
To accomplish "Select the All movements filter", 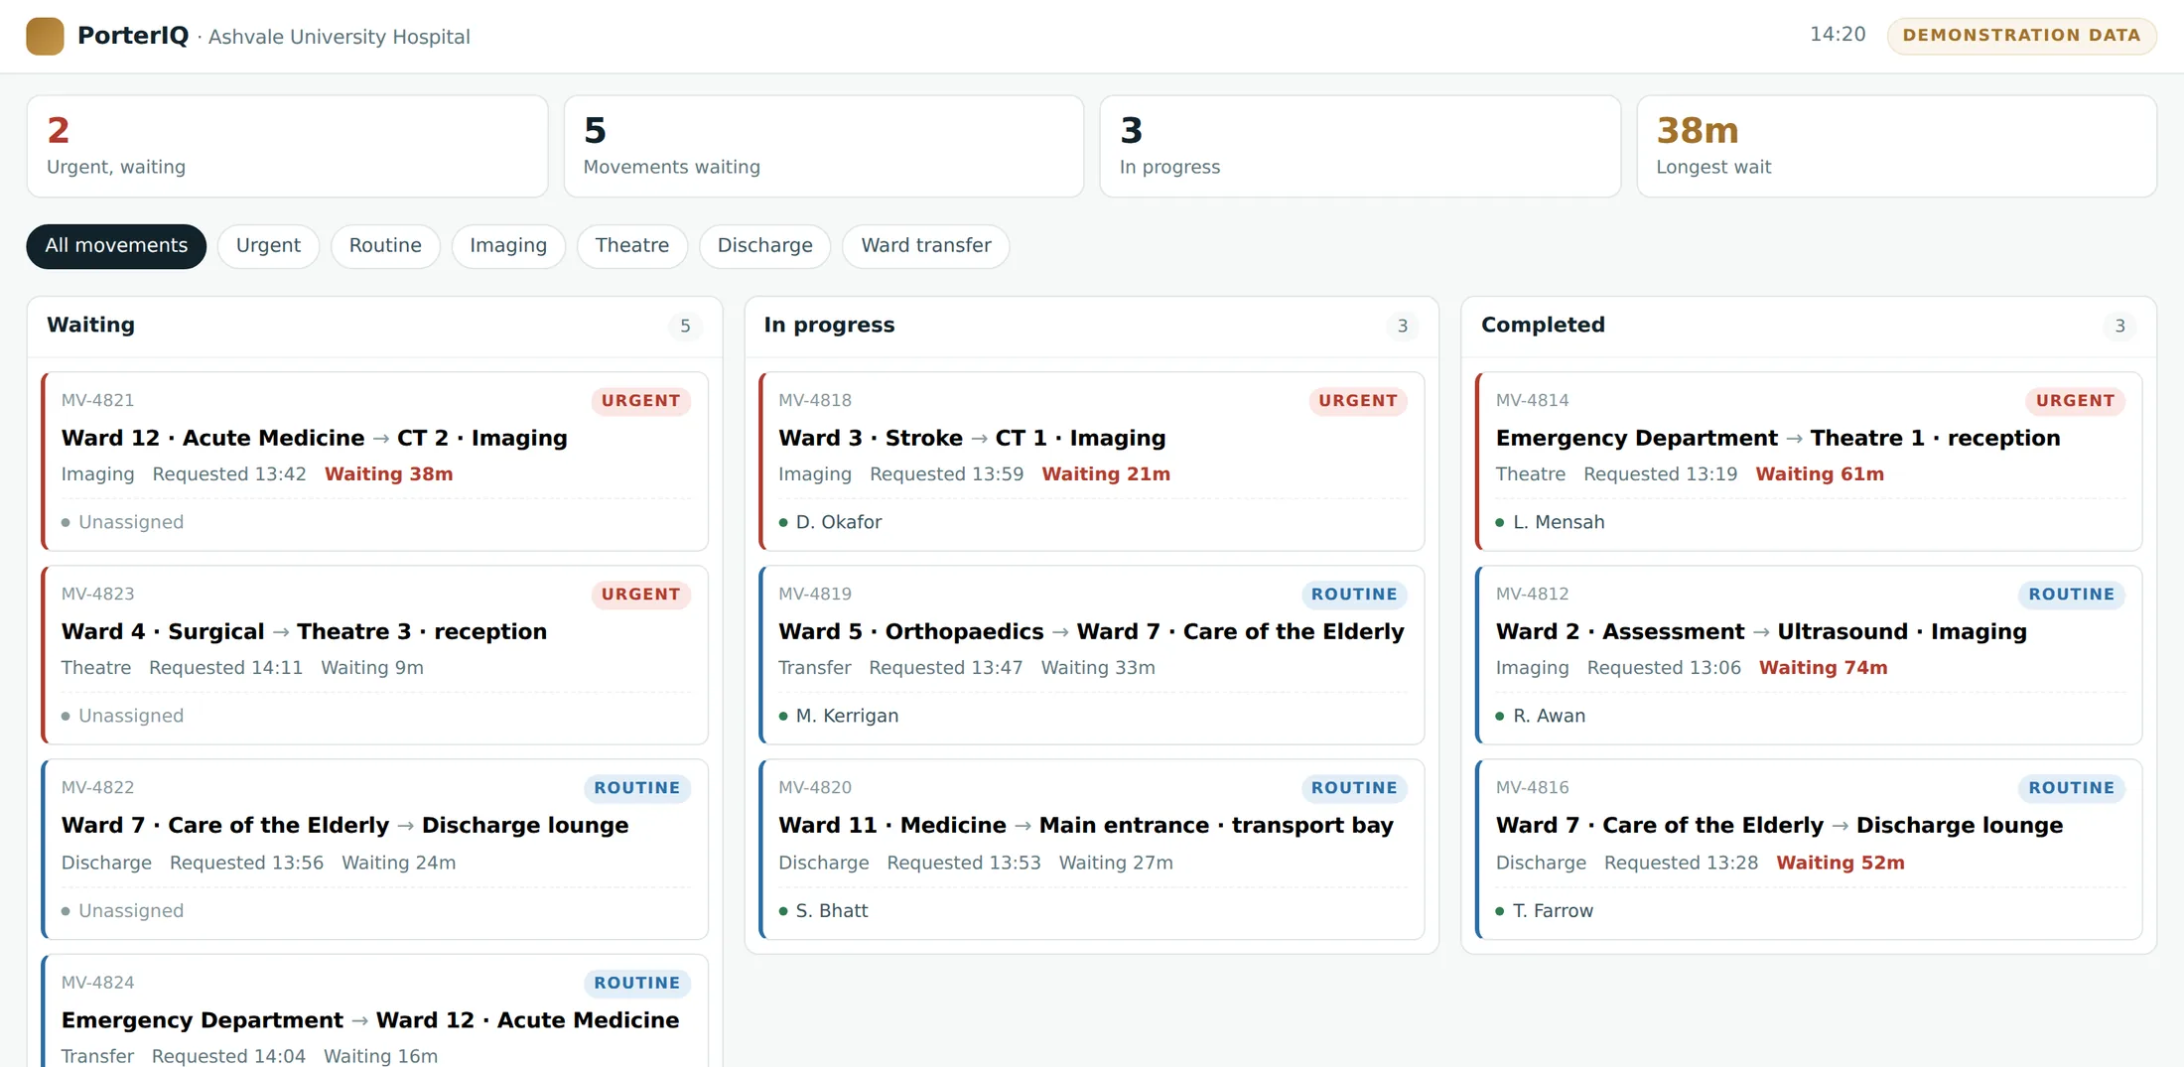I will pos(116,246).
